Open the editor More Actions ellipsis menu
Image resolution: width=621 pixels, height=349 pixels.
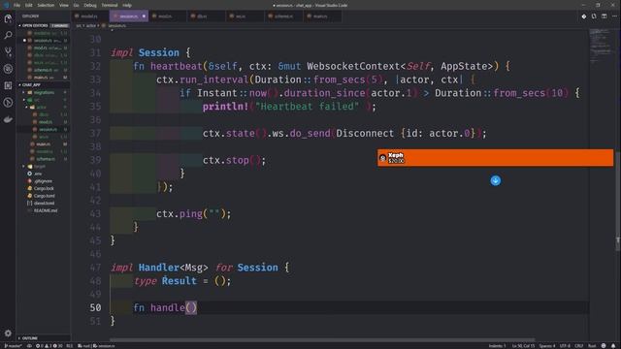click(614, 16)
